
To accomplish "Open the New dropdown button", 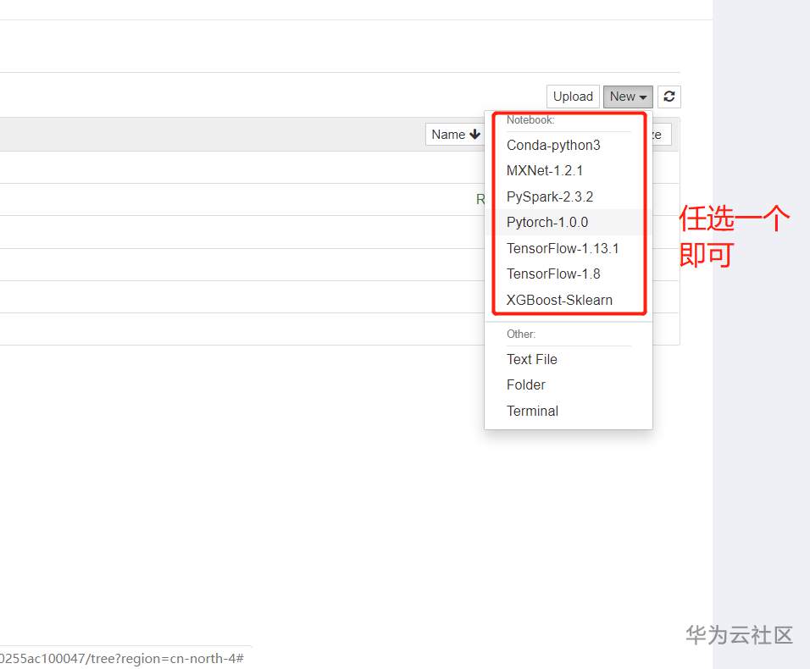I will (628, 97).
